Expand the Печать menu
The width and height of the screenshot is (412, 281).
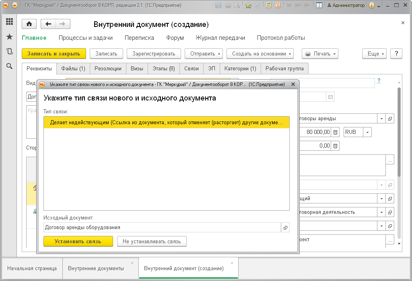pyautogui.click(x=320, y=53)
